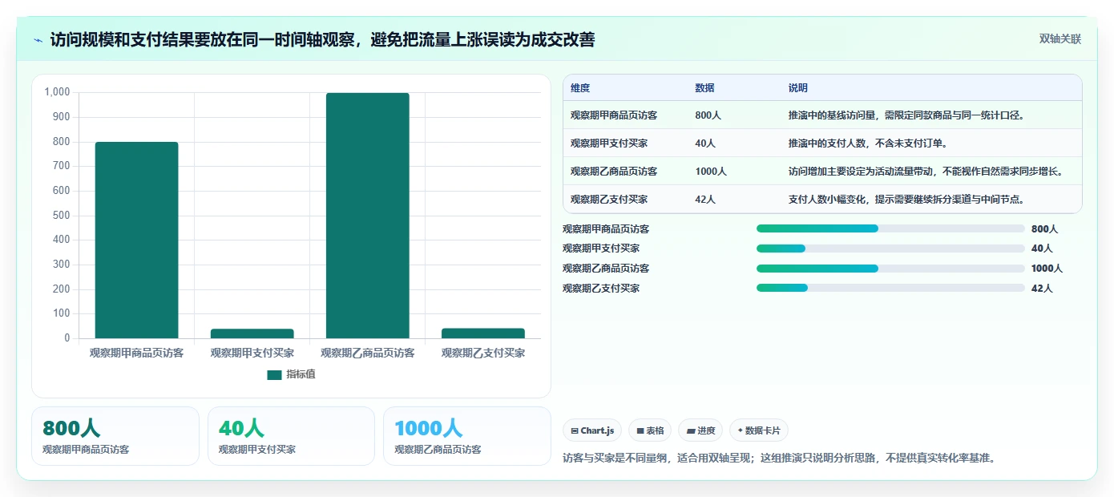Click the 进度 chip

[x=700, y=430]
